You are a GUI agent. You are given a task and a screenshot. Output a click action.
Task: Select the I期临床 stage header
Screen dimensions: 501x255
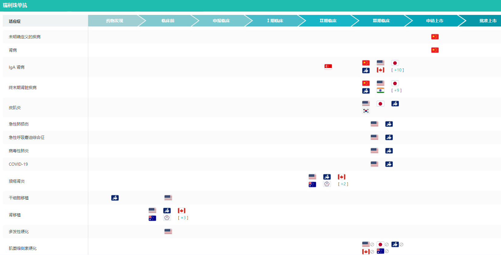tap(275, 21)
